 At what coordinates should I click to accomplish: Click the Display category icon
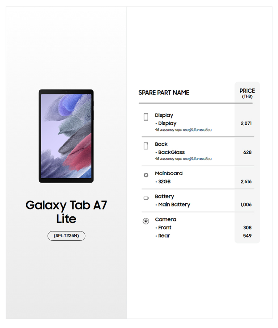pos(146,117)
